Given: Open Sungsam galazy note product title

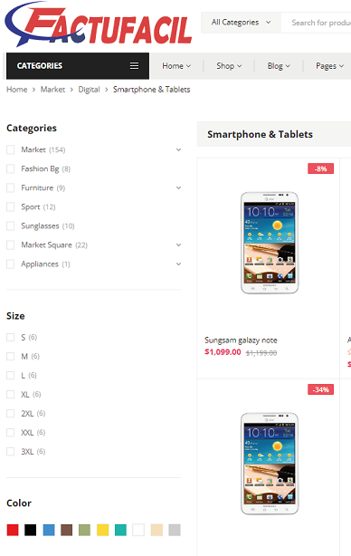Looking at the screenshot, I should 241,340.
